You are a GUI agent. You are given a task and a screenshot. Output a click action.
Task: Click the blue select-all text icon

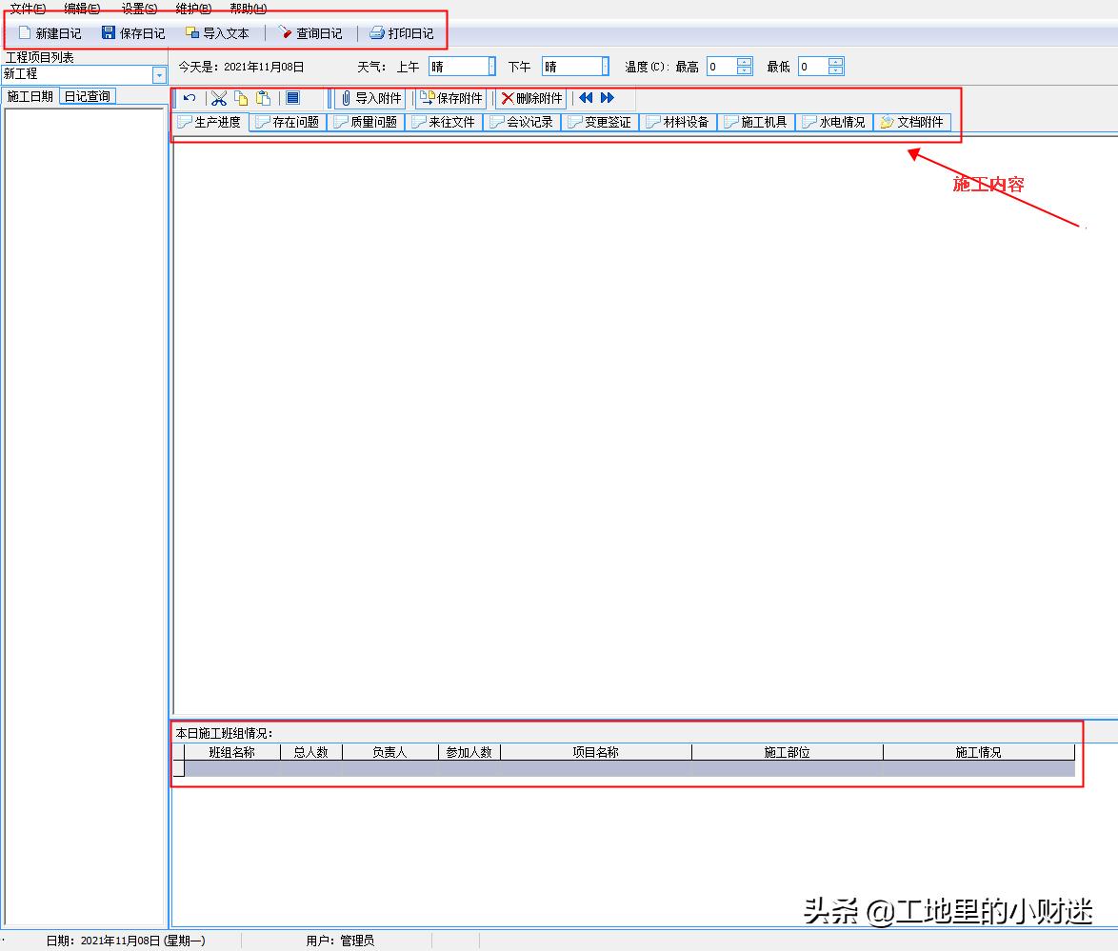click(292, 98)
